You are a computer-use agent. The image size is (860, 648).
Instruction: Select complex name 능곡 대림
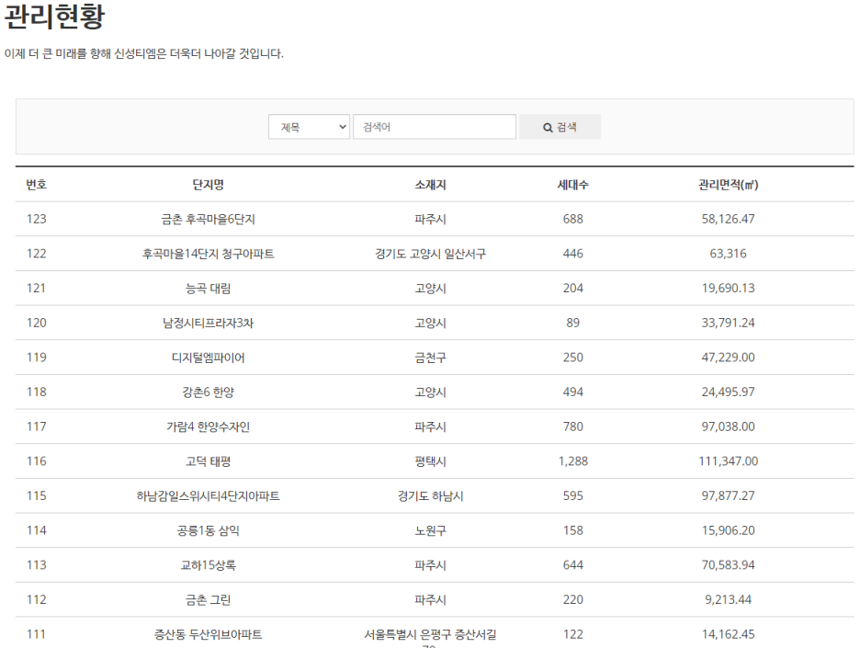point(208,288)
